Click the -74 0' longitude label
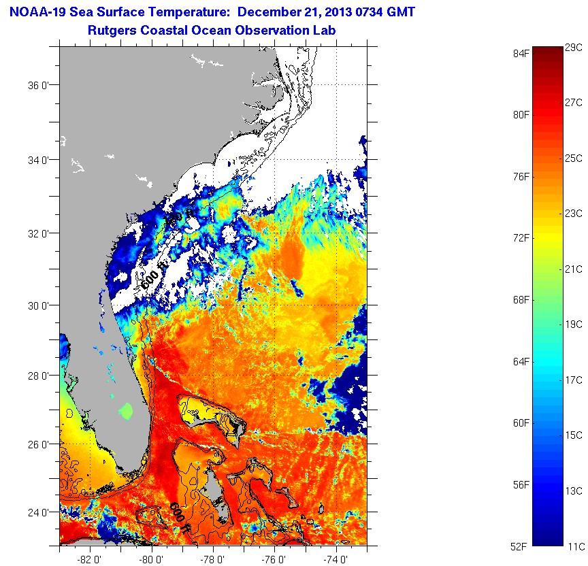Viewport: 588px width, 566px height. [336, 560]
